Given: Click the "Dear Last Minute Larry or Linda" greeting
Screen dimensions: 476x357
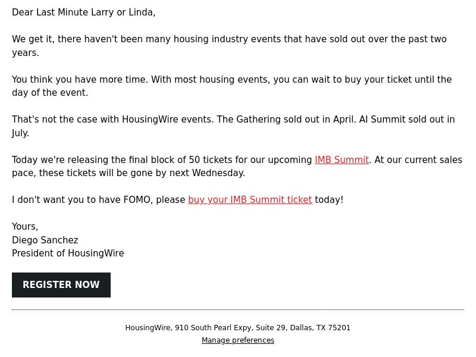Looking at the screenshot, I should click(84, 12).
